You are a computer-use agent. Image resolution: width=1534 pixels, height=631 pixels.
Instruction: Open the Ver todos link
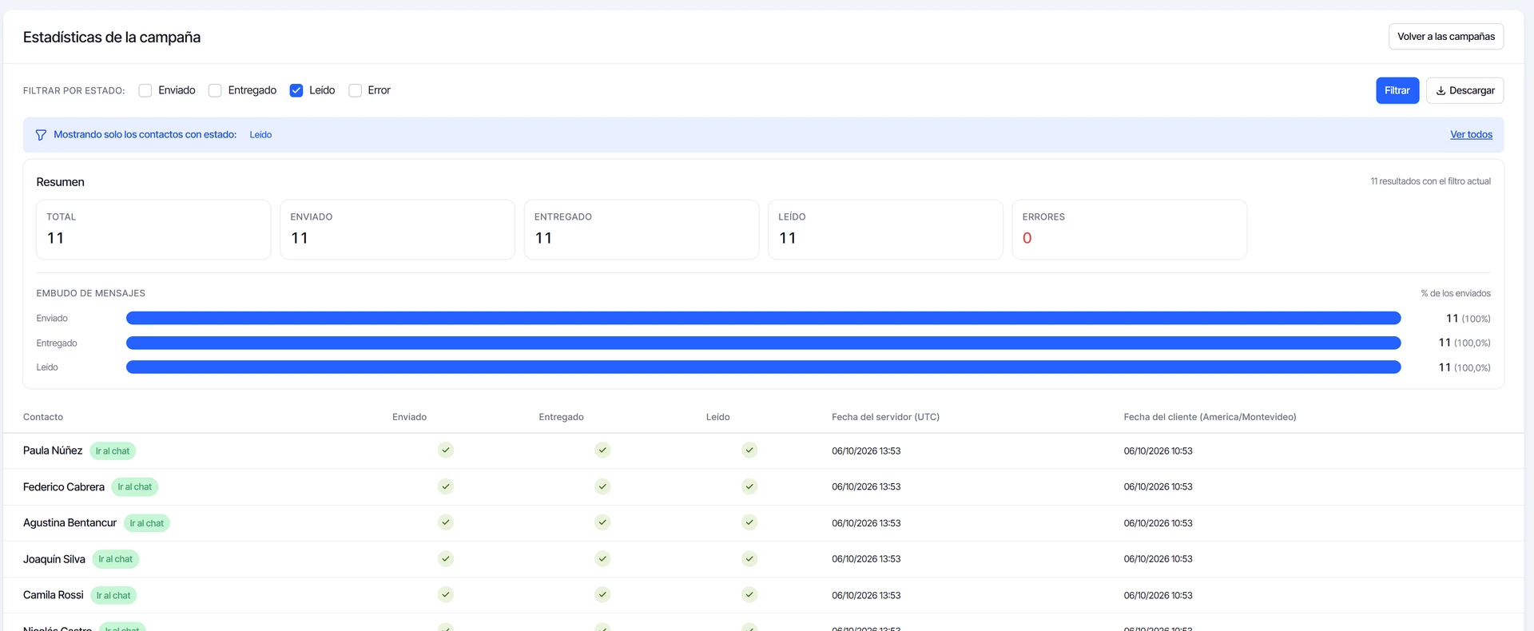click(1471, 135)
